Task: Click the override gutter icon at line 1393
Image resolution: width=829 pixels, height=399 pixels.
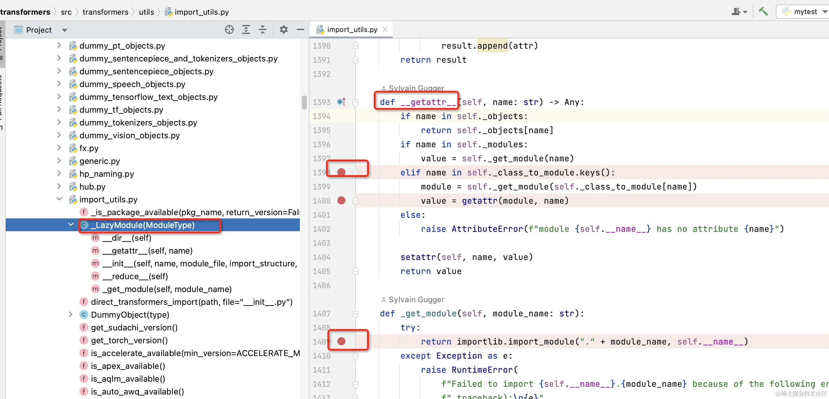Action: click(341, 102)
